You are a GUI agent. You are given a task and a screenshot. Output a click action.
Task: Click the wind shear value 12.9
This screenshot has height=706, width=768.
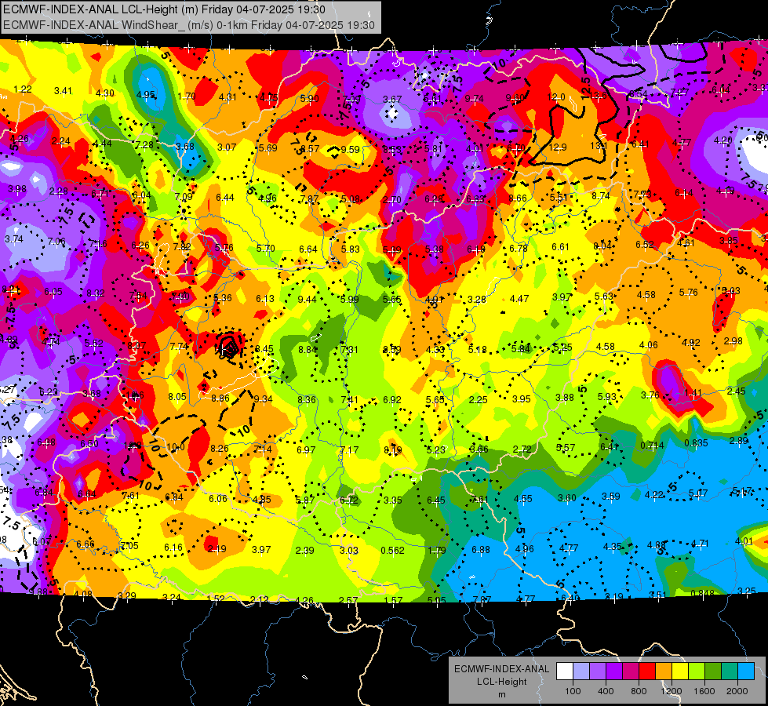558,147
